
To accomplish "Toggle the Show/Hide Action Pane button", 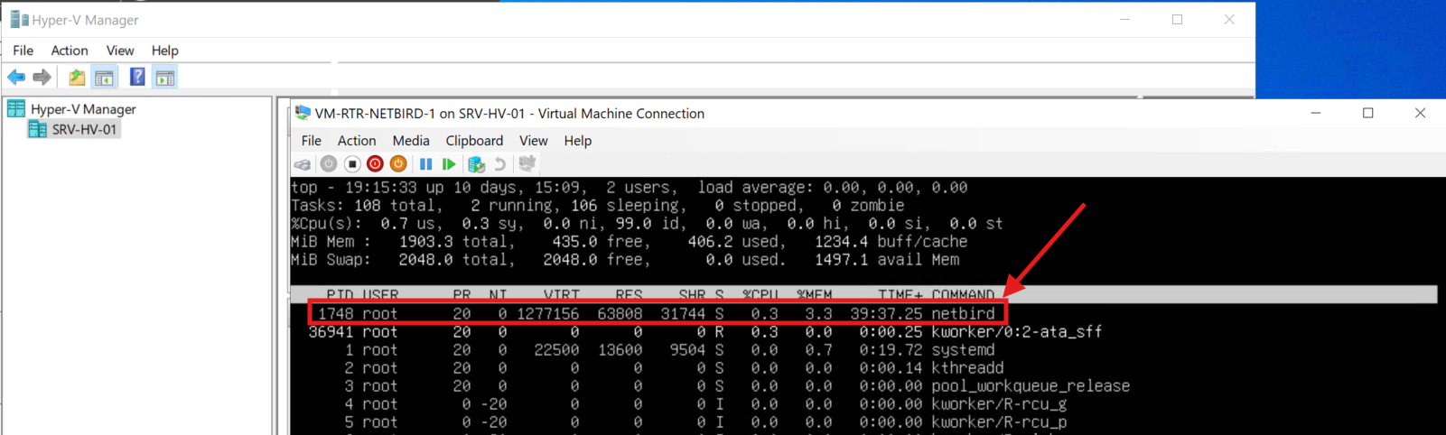I will point(165,78).
